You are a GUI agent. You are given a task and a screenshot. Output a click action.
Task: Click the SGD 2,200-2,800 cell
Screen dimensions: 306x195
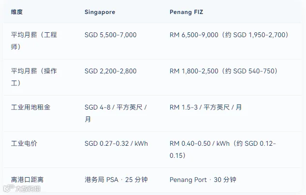(x=110, y=71)
